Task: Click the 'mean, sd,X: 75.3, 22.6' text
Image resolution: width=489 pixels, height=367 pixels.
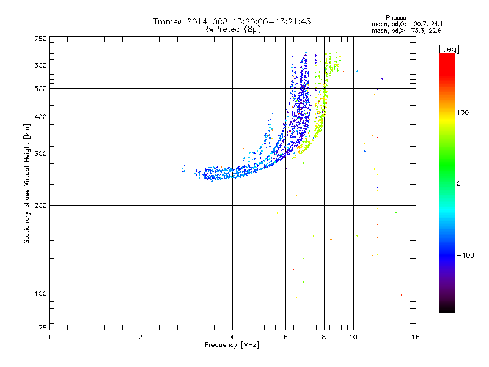Action: click(406, 31)
